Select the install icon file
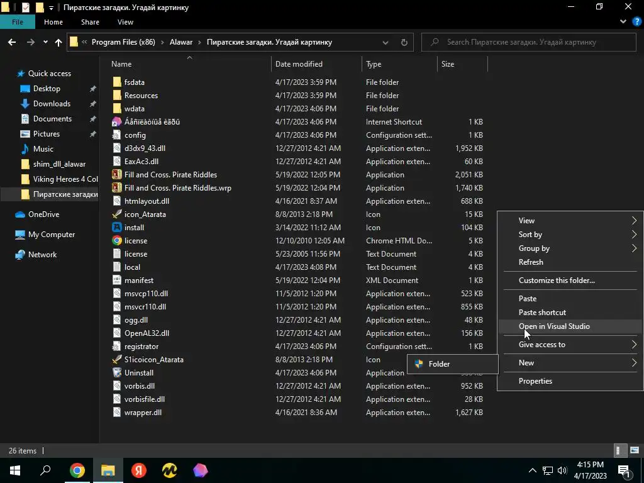 coord(117,227)
